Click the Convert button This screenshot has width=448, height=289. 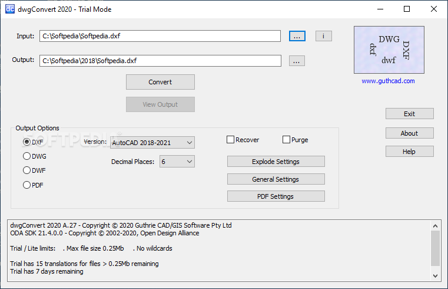160,82
